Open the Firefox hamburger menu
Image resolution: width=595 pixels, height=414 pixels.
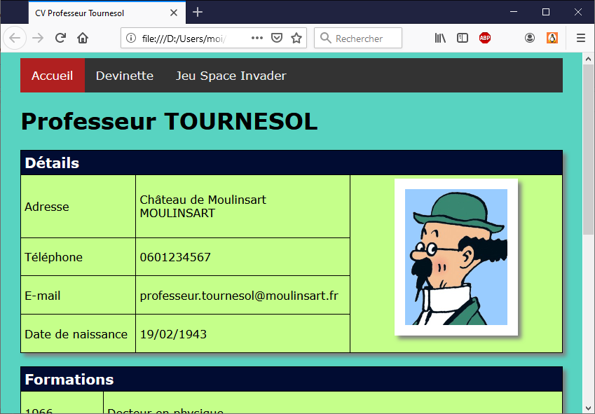click(x=580, y=39)
